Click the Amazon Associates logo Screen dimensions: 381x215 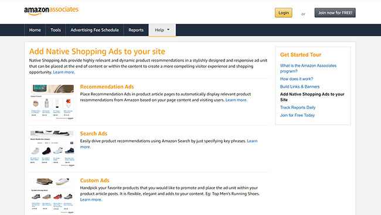pos(51,11)
